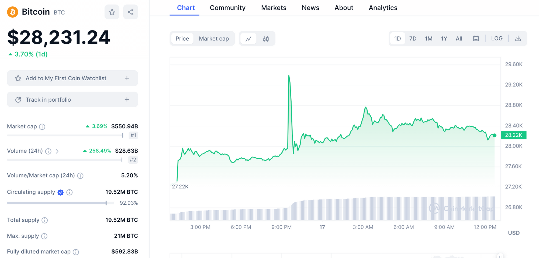Click the pie chart portfolio icon

18,100
